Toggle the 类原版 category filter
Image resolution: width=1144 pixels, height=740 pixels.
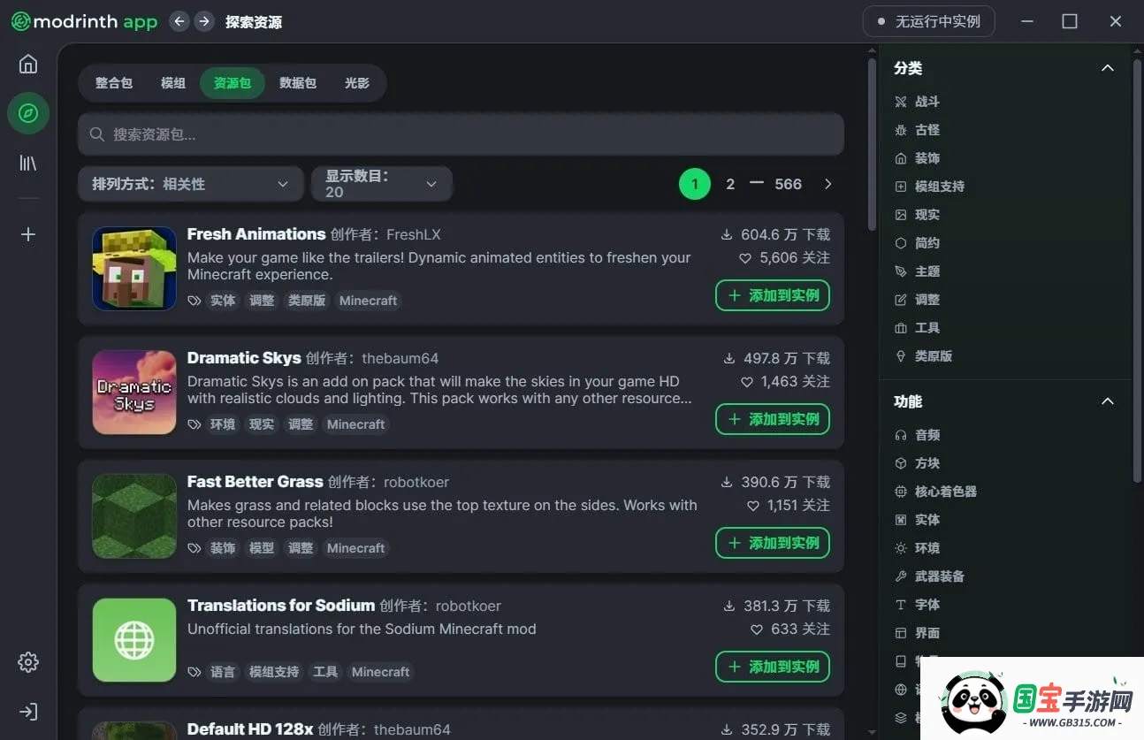pos(923,356)
